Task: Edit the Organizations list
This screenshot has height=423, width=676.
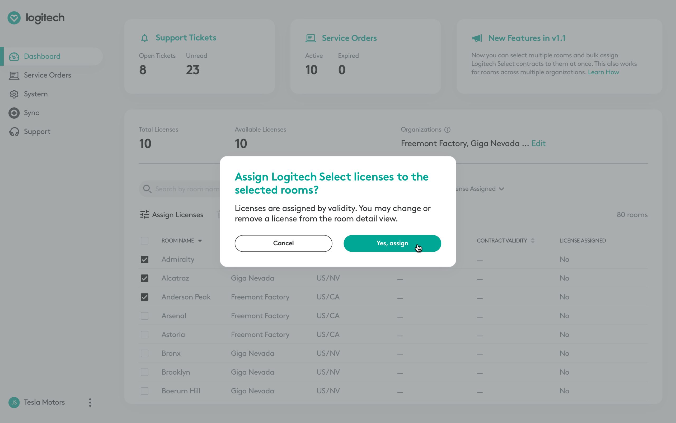Action: 538,144
